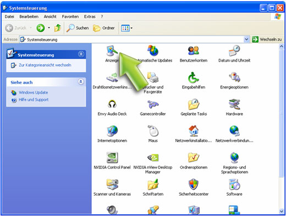
Task: Open the Datei menu
Action: (9, 16)
